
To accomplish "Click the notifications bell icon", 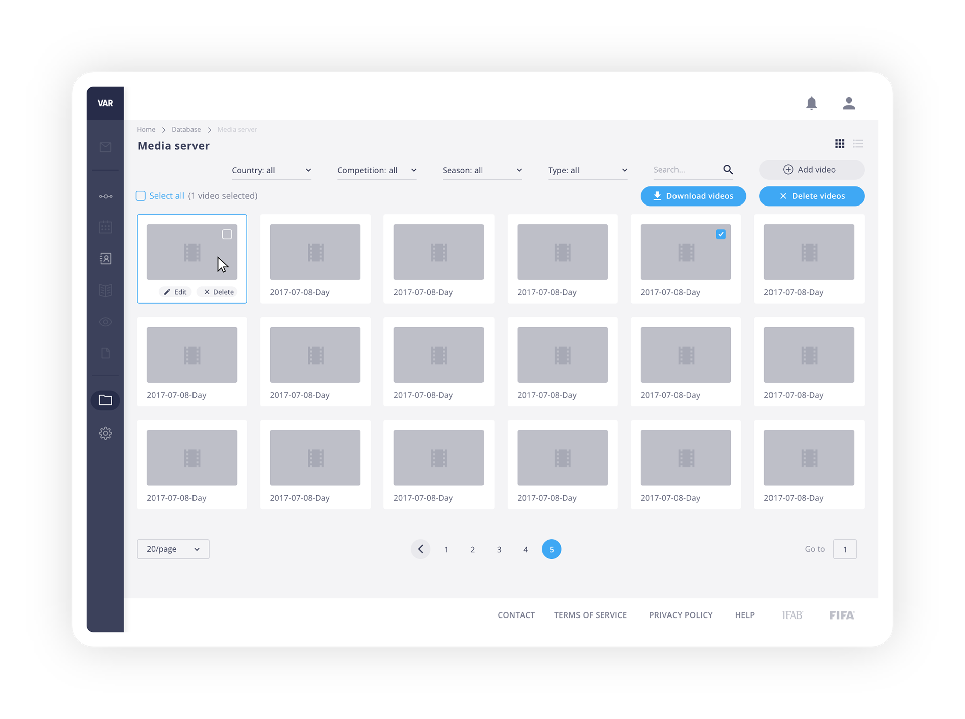I will (x=811, y=104).
